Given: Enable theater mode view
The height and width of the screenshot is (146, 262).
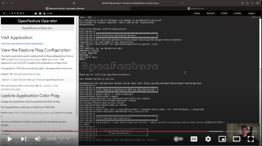Looking at the screenshot, I should click(x=236, y=139).
